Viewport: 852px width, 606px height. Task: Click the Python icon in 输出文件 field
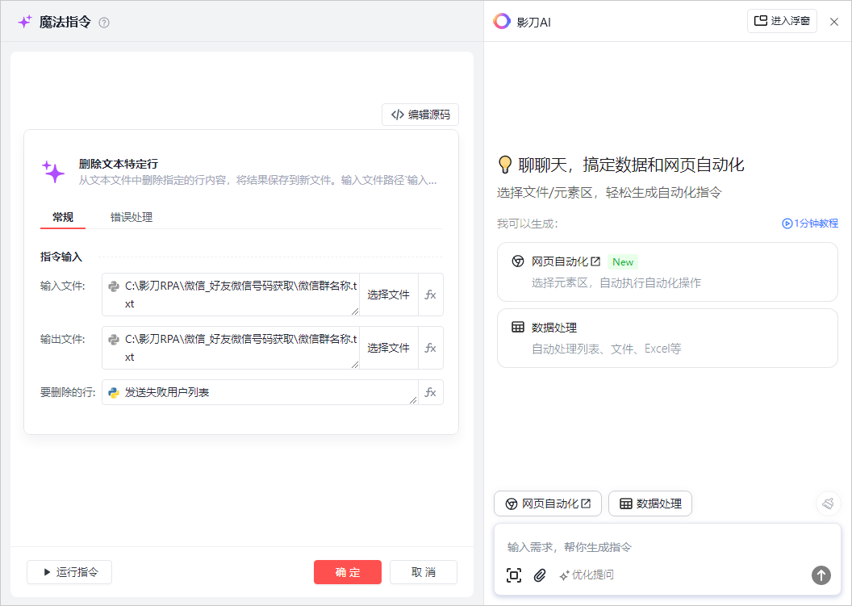click(114, 339)
